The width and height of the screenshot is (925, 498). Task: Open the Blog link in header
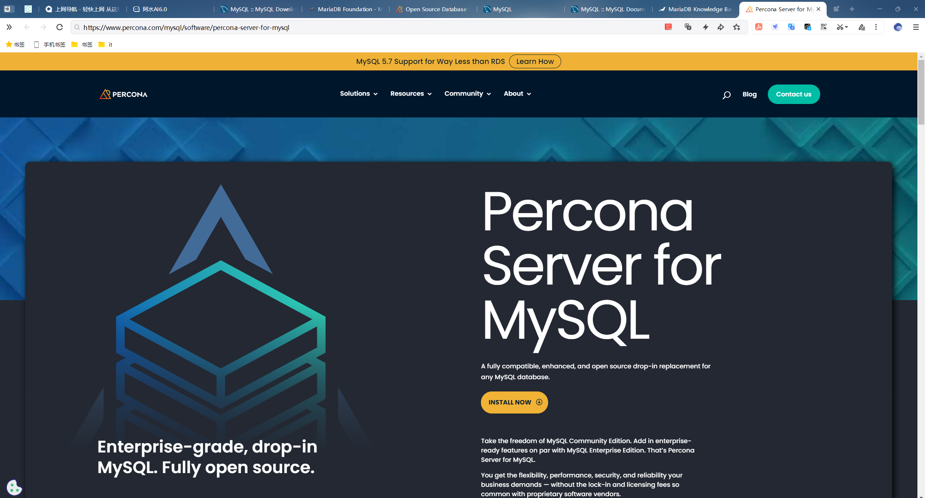[749, 94]
